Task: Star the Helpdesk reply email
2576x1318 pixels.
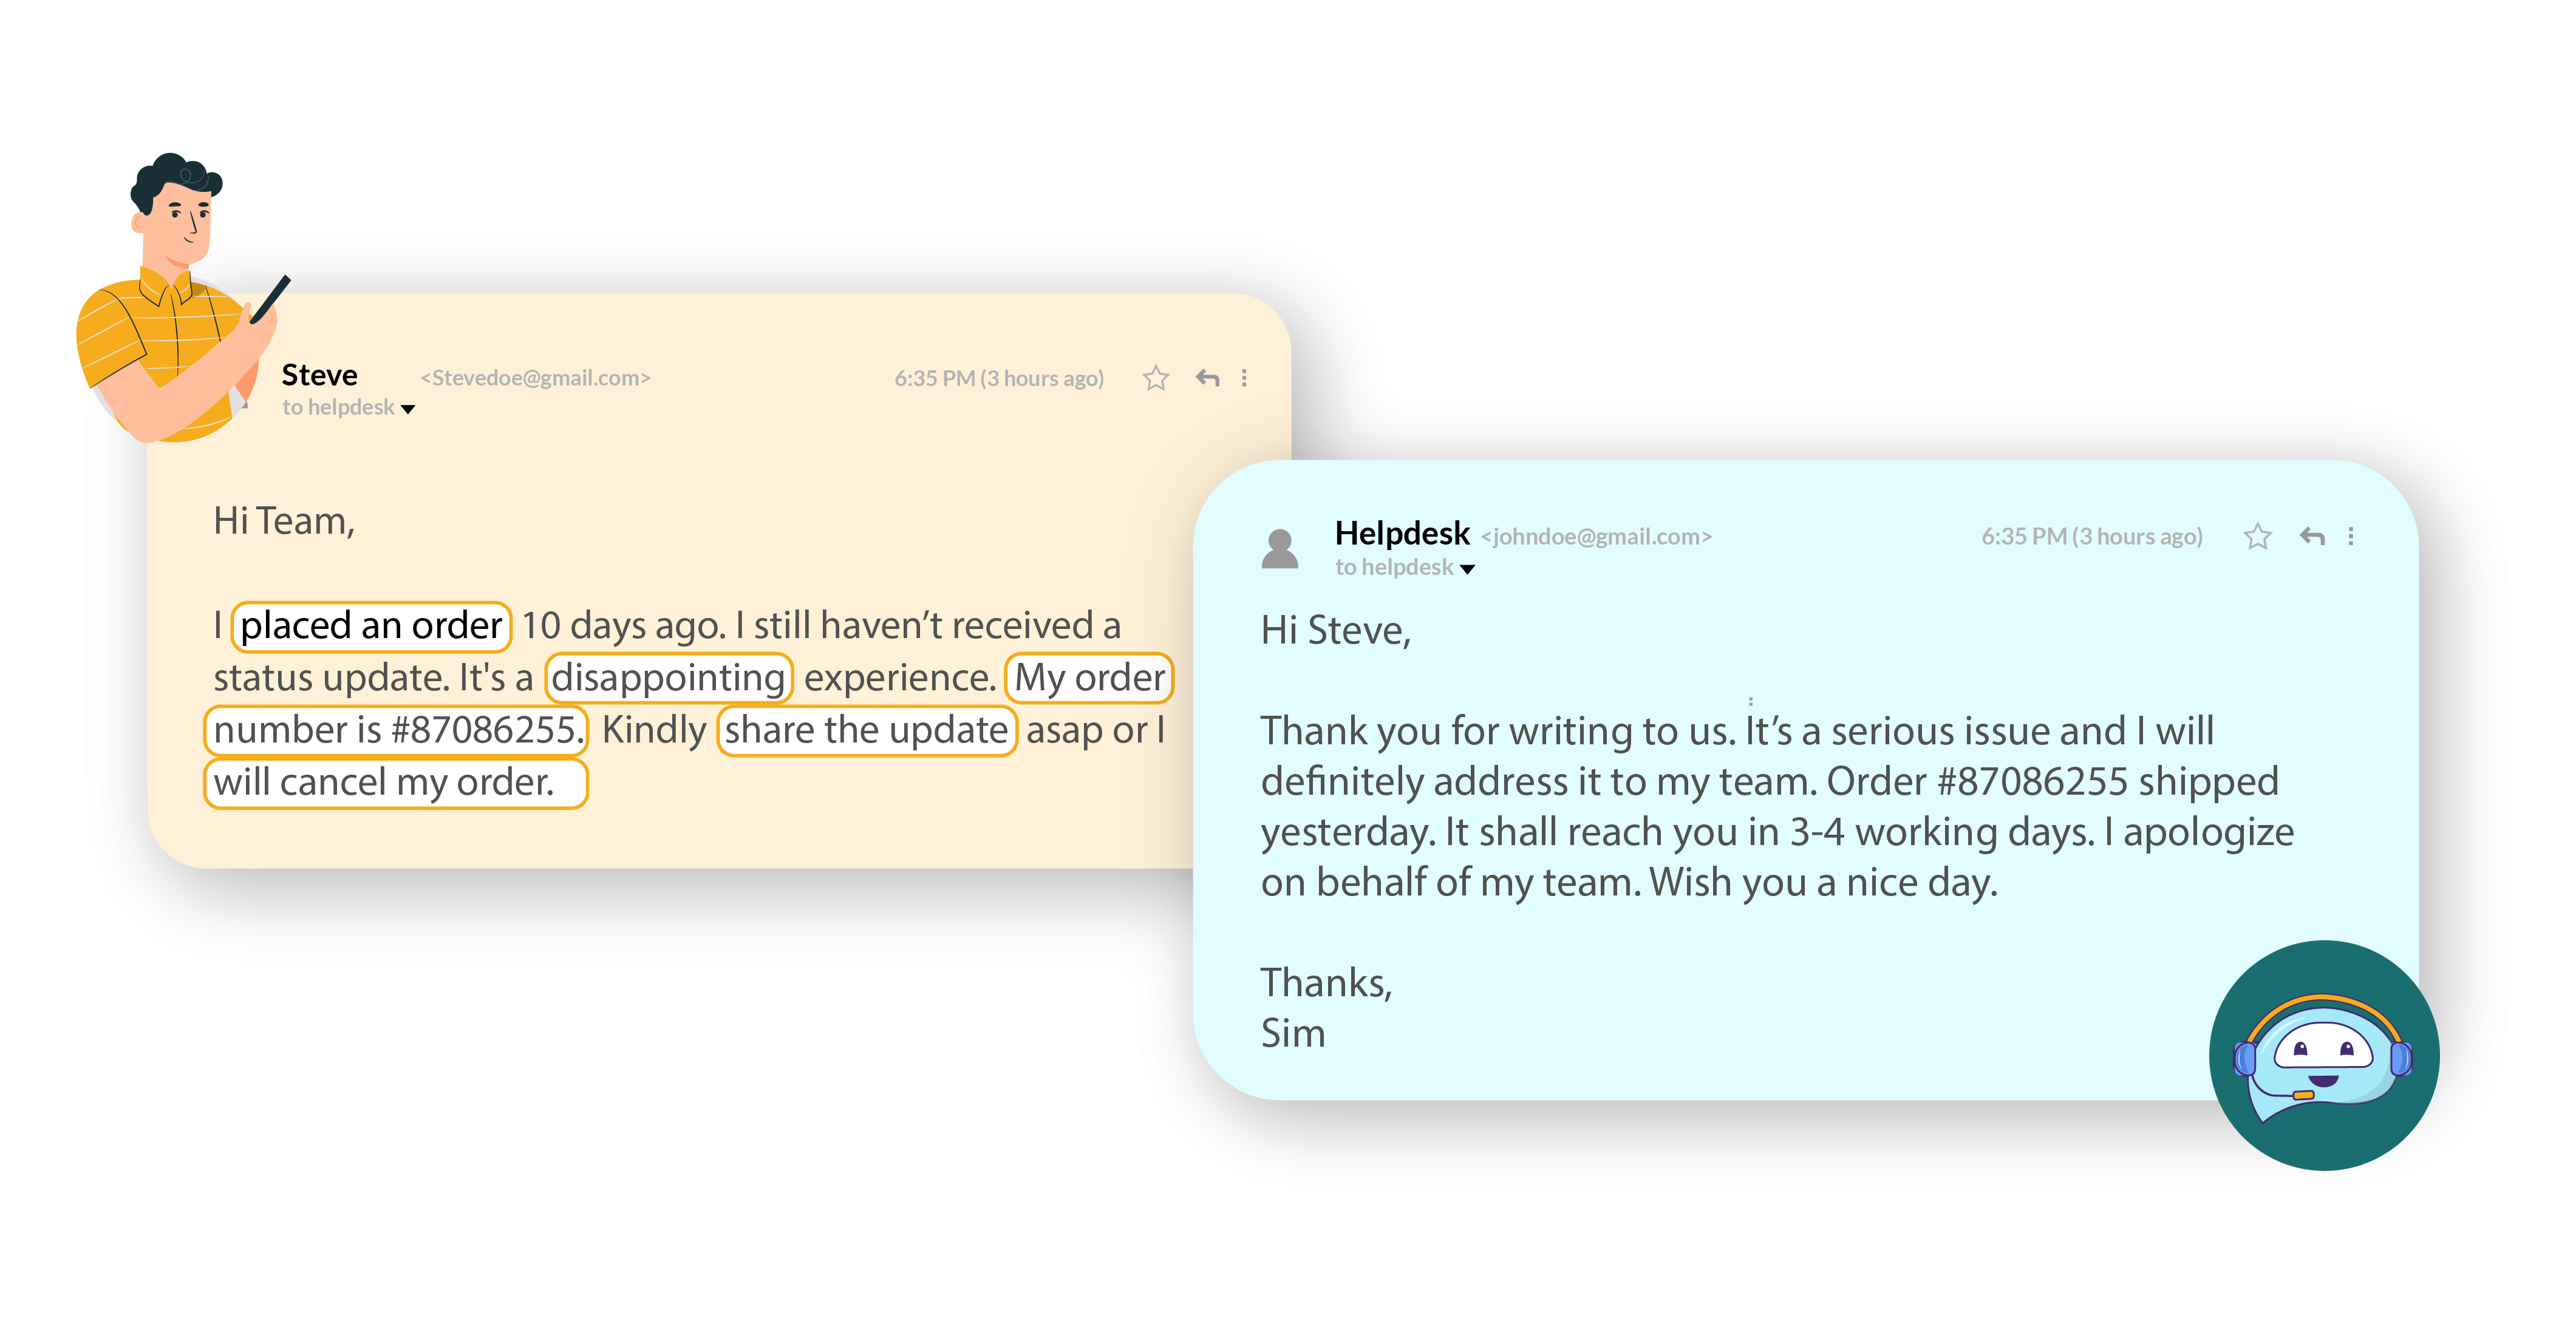Action: coord(2257,537)
